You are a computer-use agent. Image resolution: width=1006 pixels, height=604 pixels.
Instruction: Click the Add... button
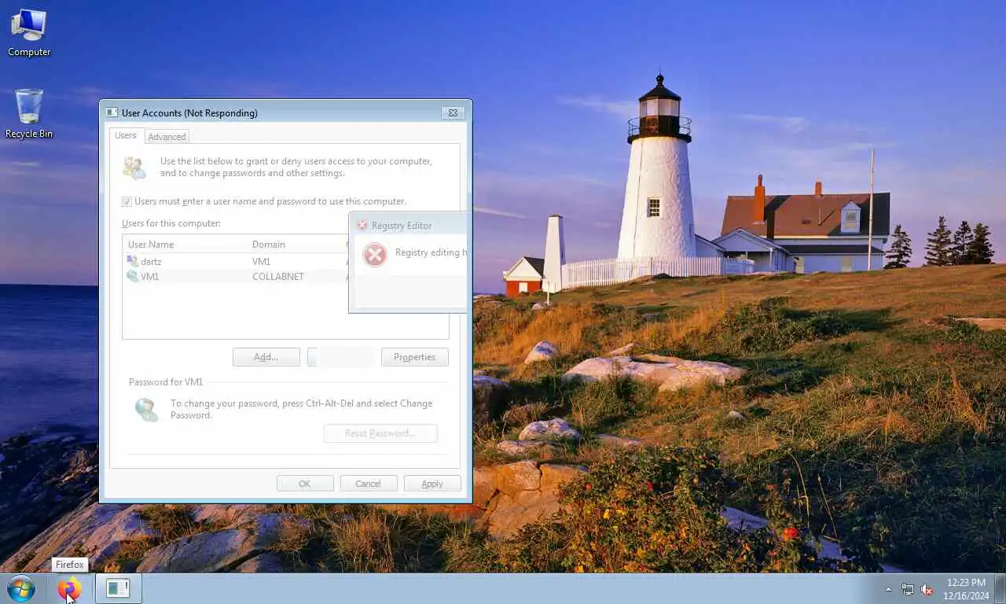266,357
